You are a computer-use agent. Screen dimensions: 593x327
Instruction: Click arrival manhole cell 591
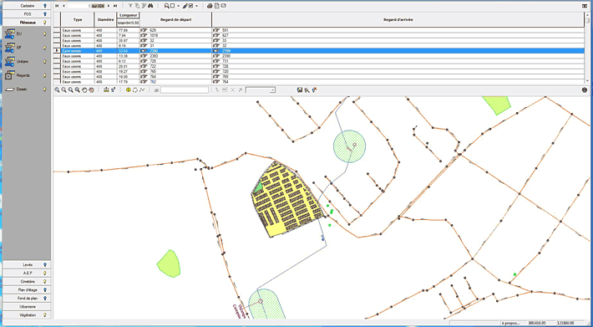pos(398,30)
